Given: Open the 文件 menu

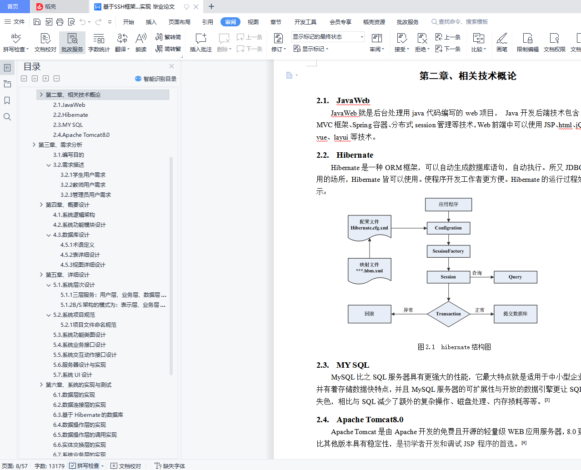Looking at the screenshot, I should (15, 22).
